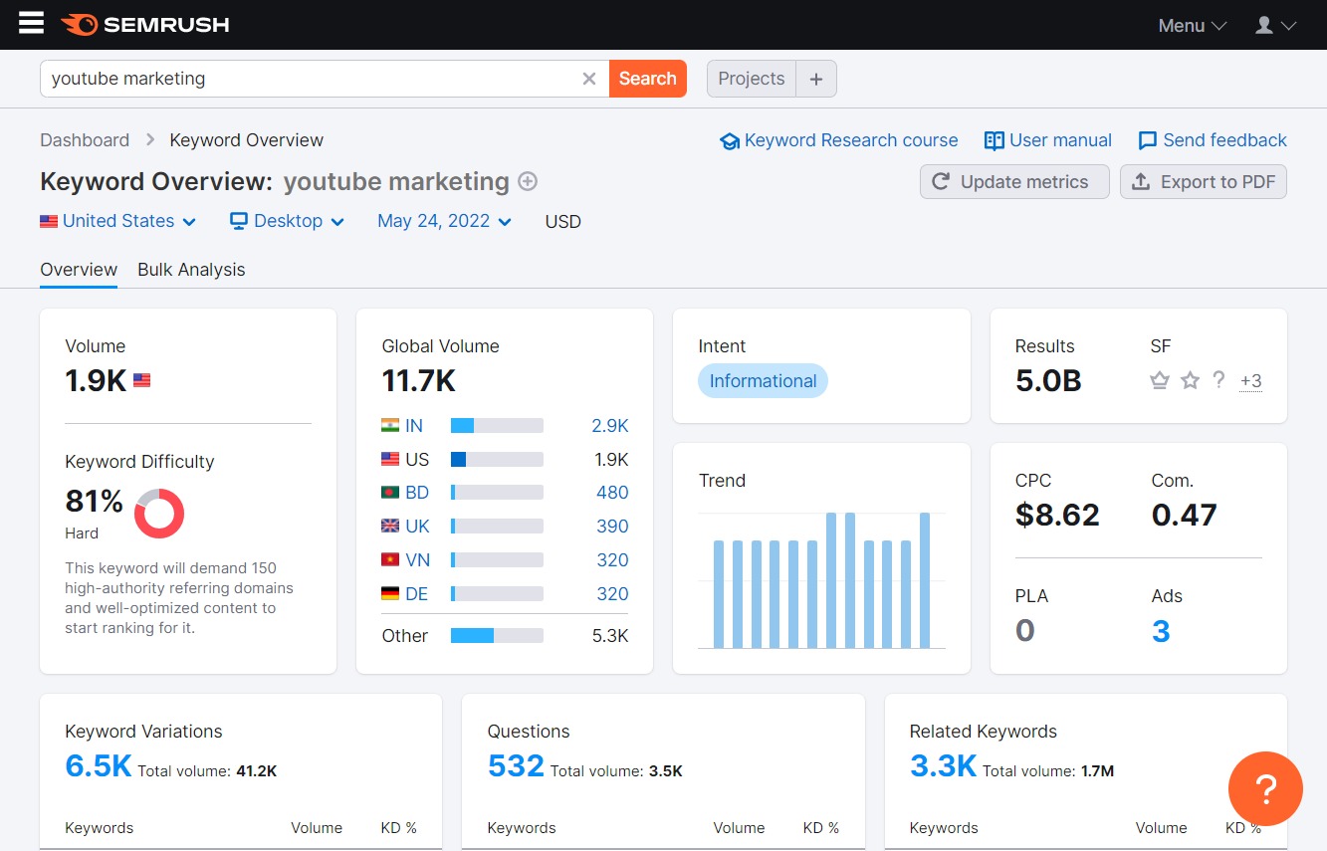Click the India volume bar
Image resolution: width=1327 pixels, height=851 pixels.
pyautogui.click(x=497, y=426)
